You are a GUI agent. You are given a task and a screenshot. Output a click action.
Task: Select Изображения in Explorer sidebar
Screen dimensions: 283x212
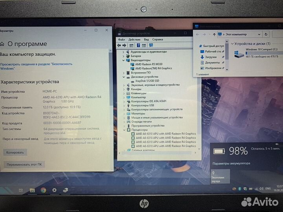coord(213,68)
